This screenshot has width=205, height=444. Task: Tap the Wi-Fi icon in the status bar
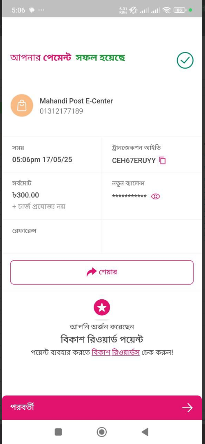point(167,10)
